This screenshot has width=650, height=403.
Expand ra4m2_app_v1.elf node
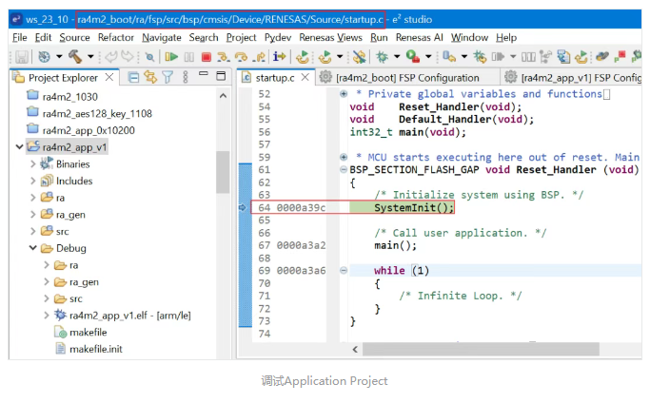47,316
